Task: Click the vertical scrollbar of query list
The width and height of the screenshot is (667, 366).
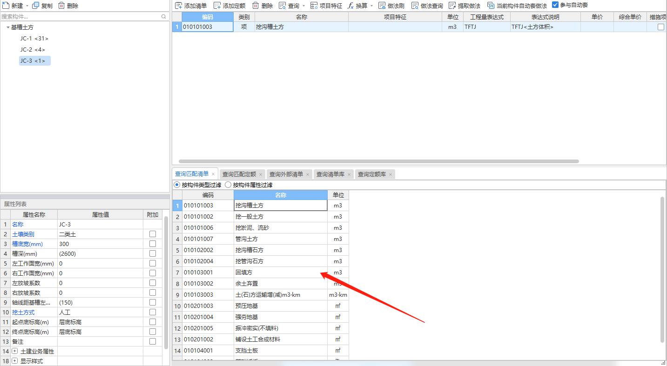Action: 662,270
